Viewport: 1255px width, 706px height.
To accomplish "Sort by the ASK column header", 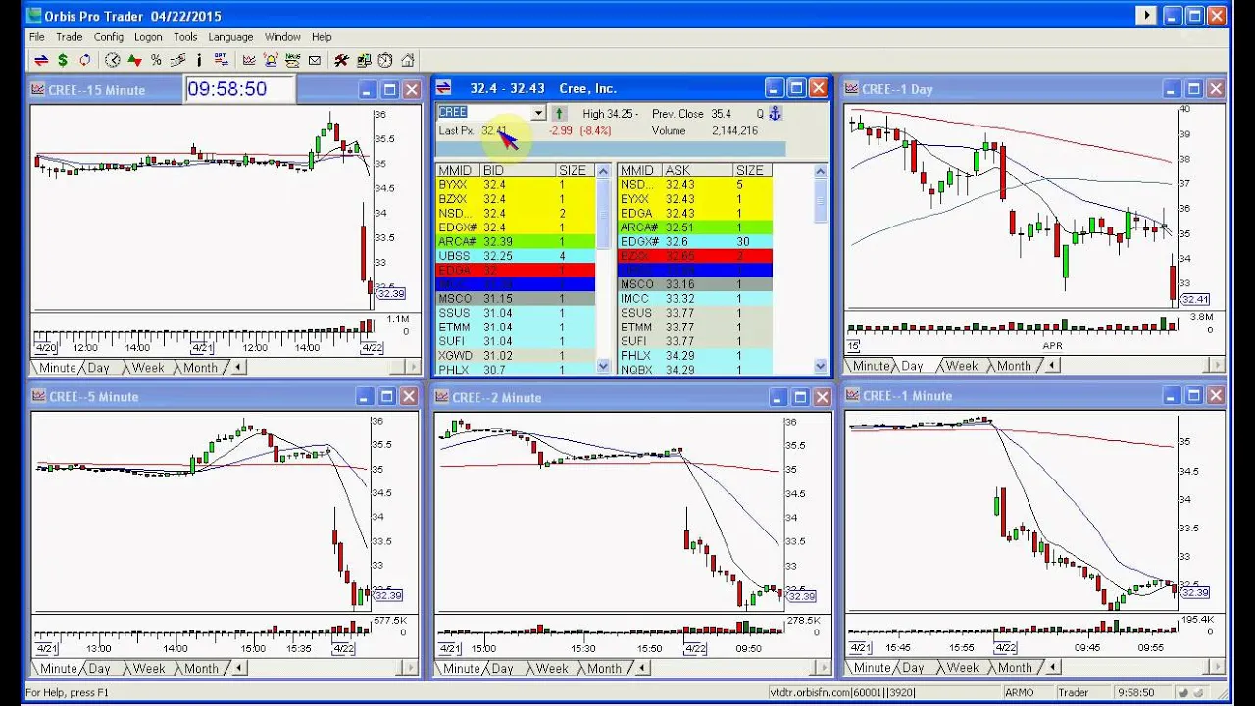I will tap(698, 171).
